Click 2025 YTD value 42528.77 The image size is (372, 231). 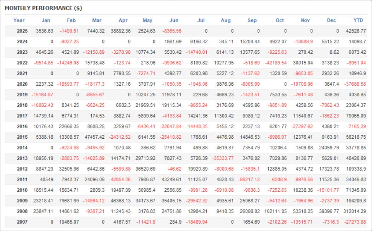click(356, 31)
